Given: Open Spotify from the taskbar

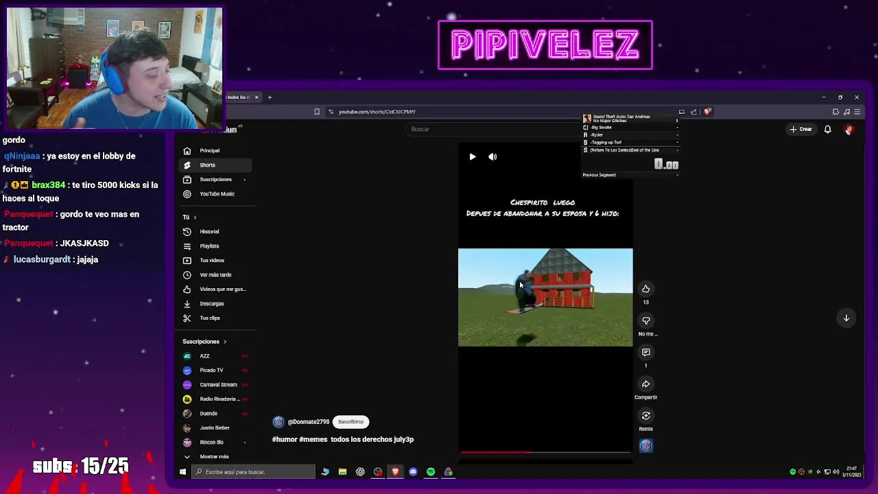Looking at the screenshot, I should point(431,472).
